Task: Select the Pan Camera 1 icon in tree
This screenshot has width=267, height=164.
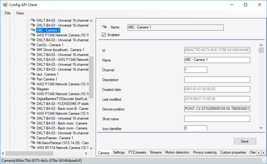Action: pos(33,79)
